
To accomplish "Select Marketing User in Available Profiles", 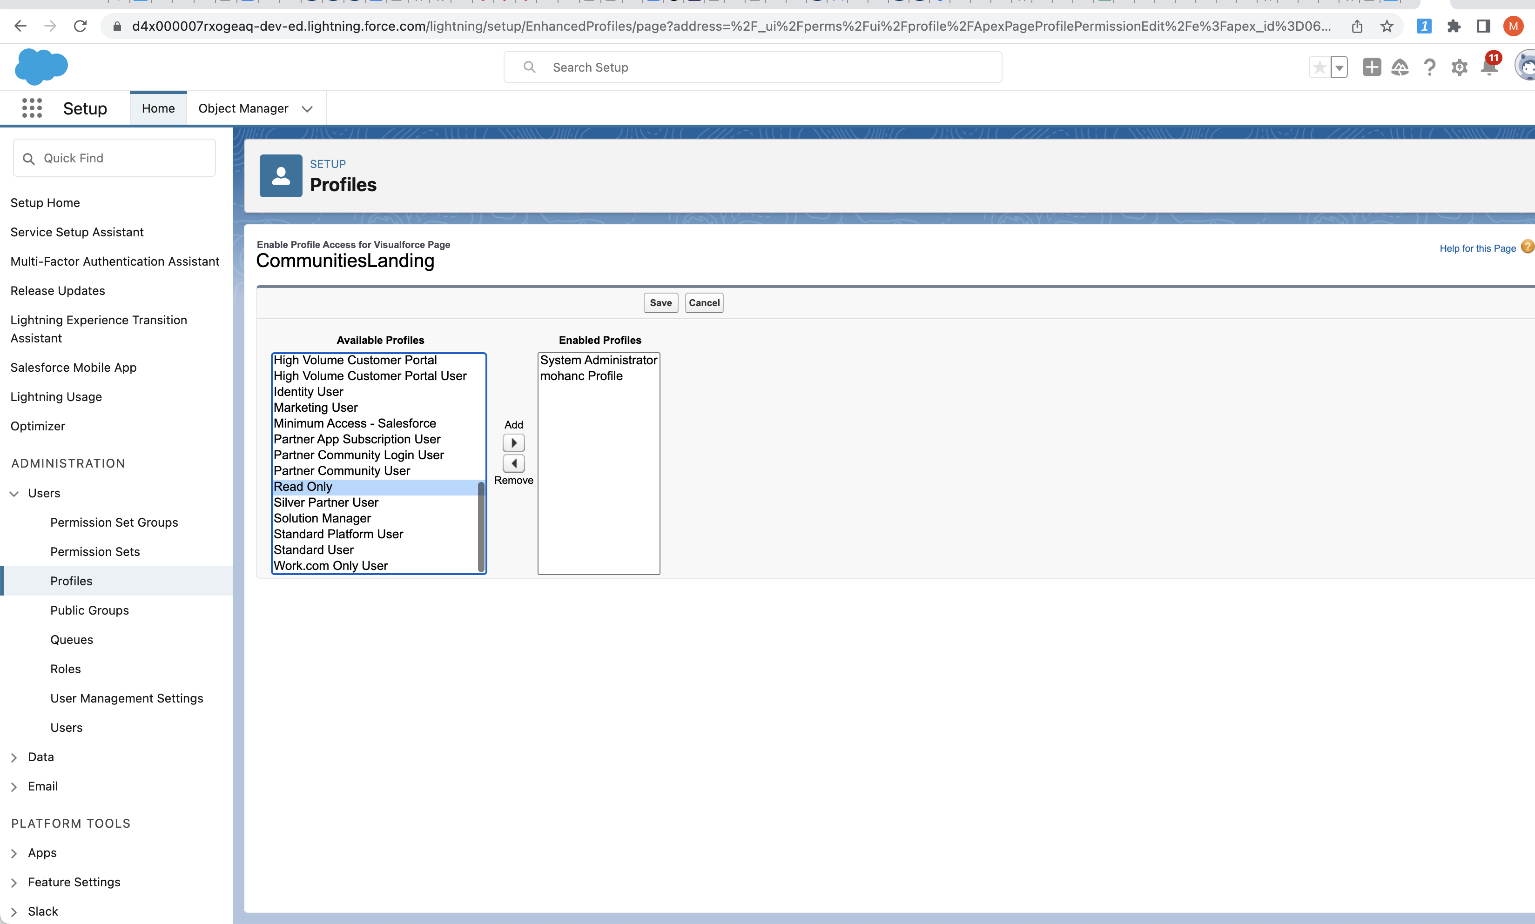I will 375,408.
